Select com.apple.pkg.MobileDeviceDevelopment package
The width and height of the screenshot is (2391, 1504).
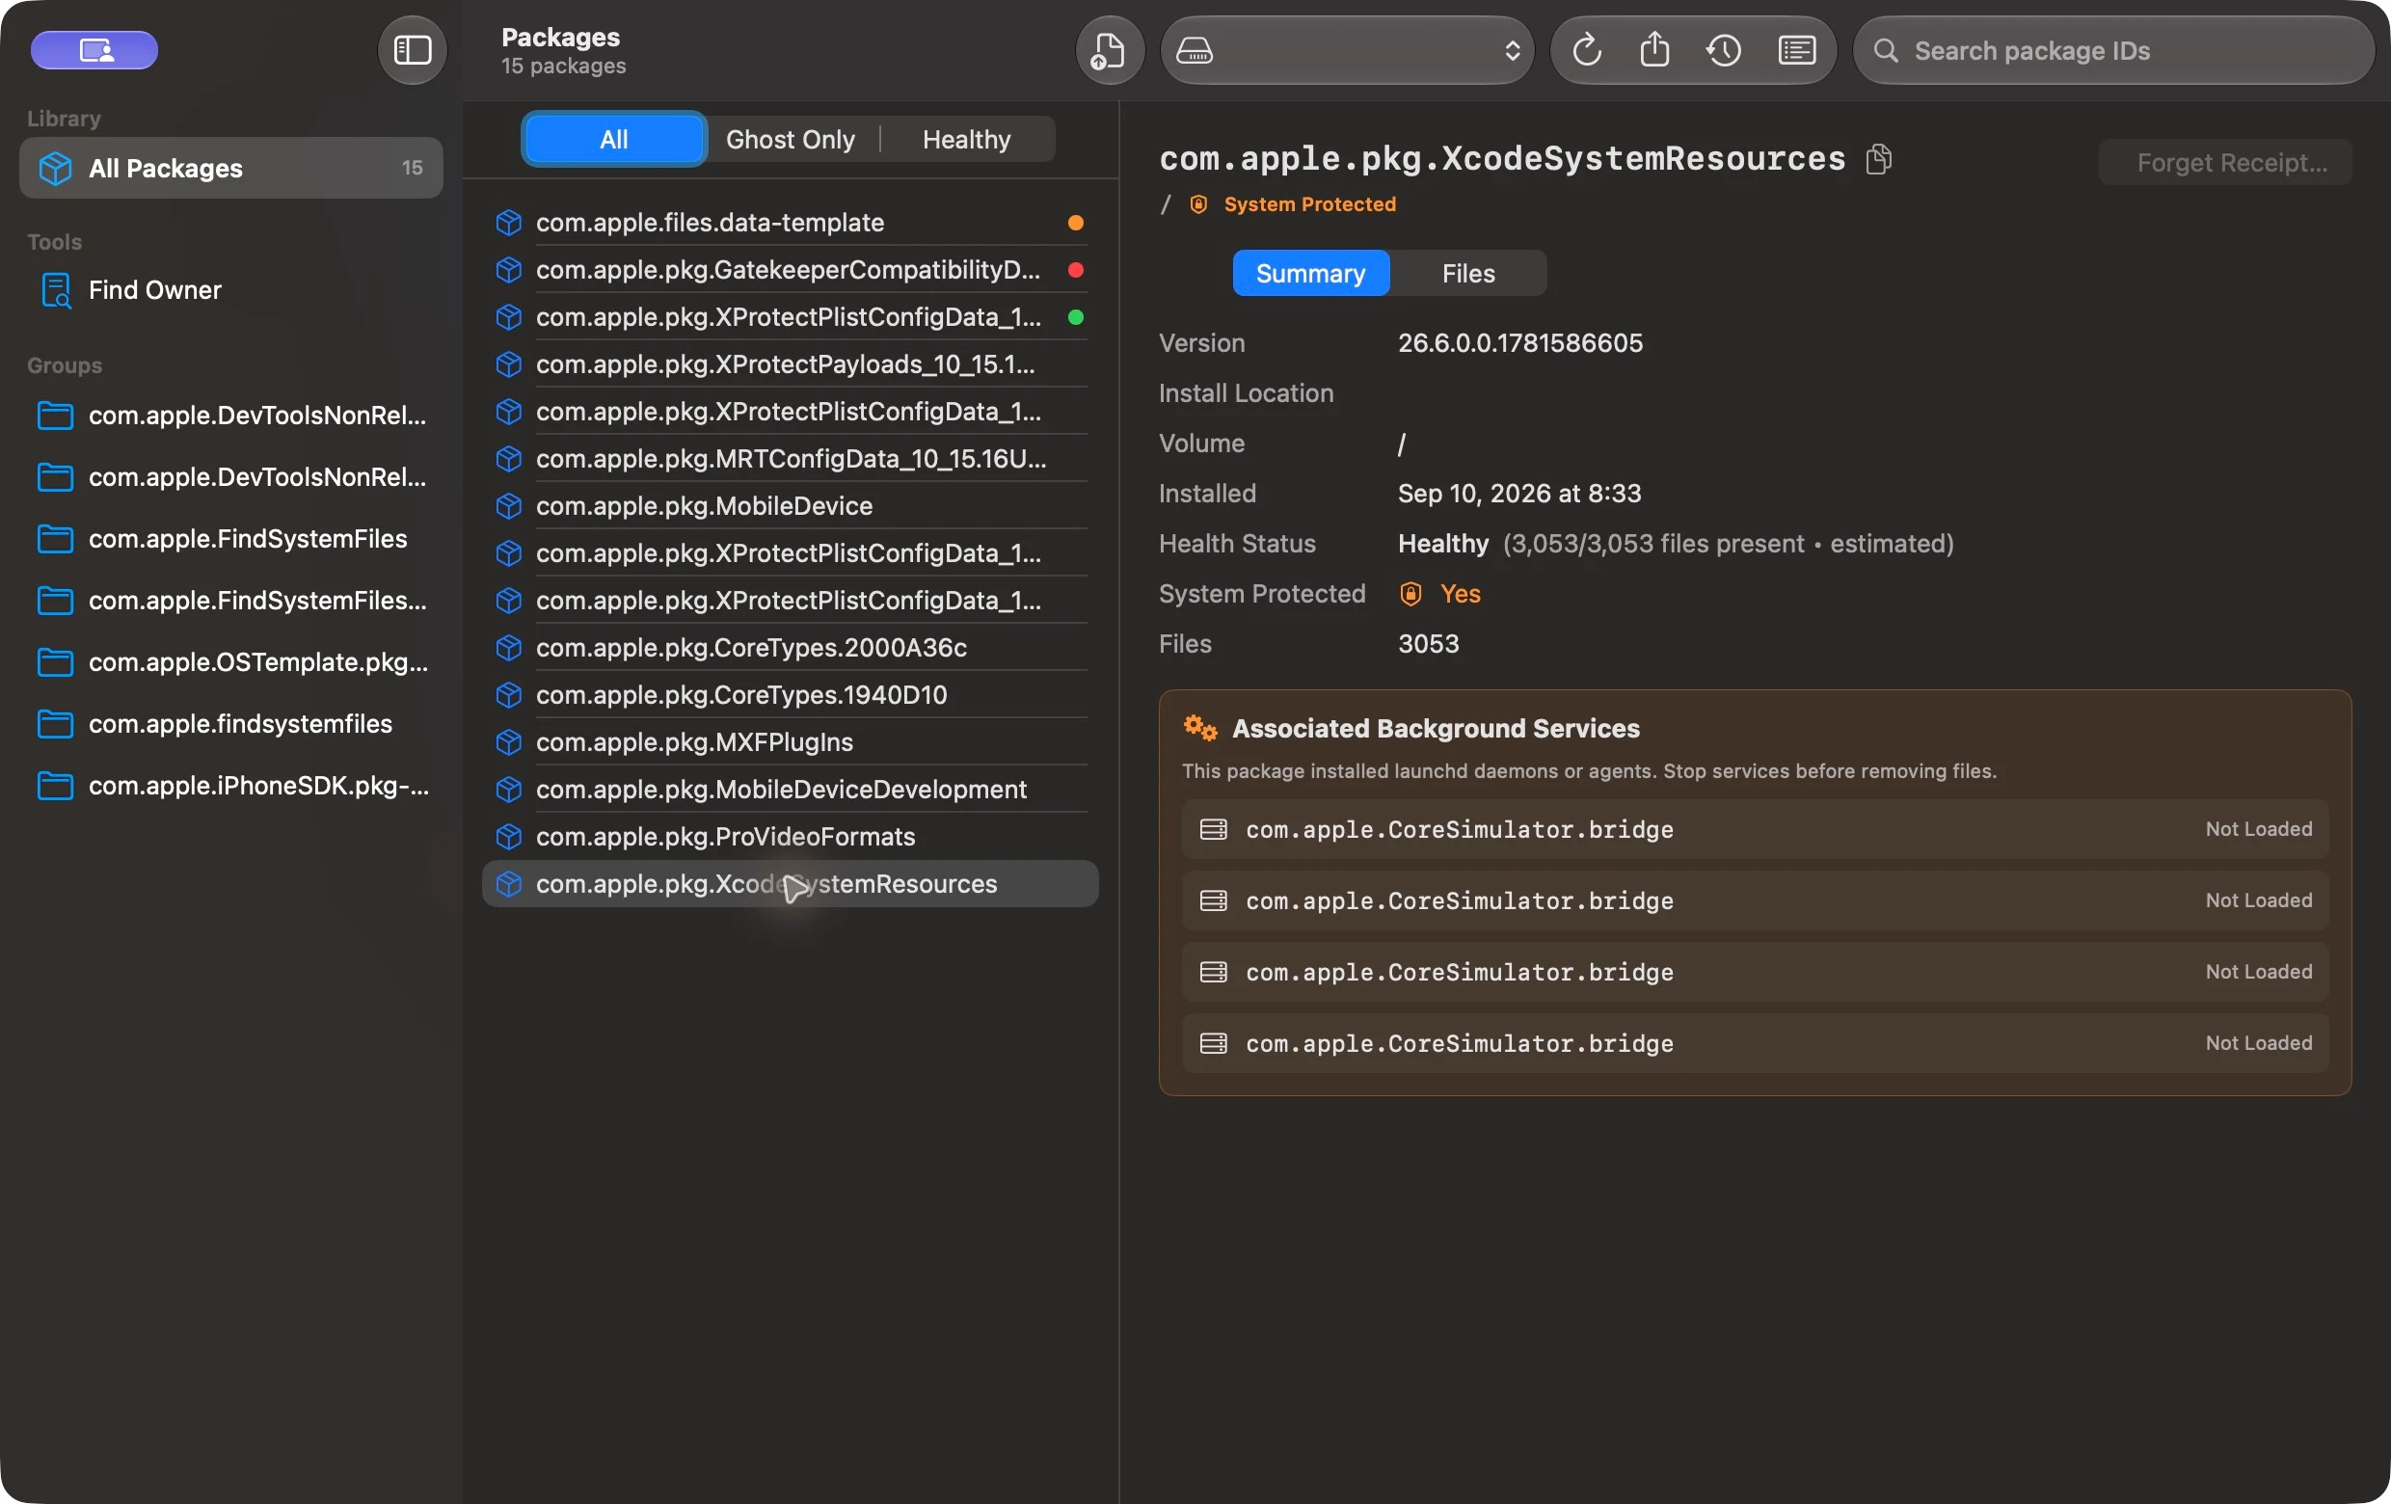click(x=790, y=790)
